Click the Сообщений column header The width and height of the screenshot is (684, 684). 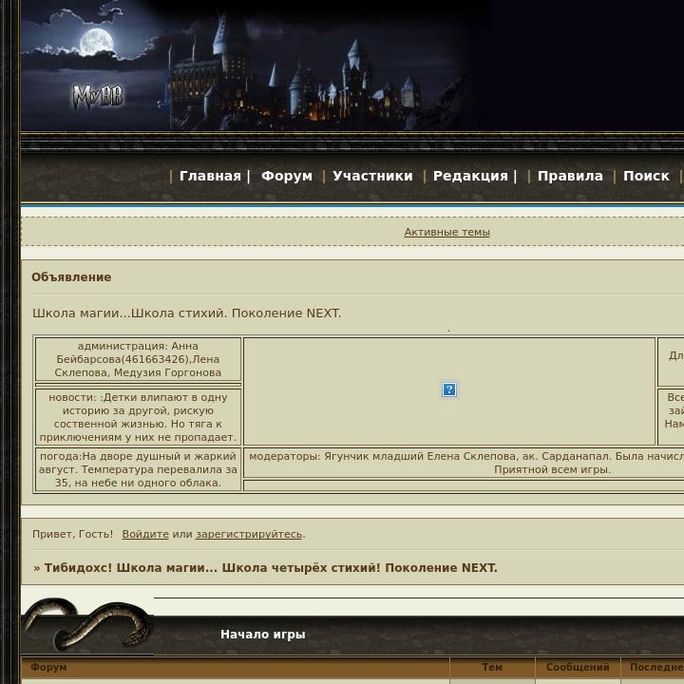click(578, 667)
